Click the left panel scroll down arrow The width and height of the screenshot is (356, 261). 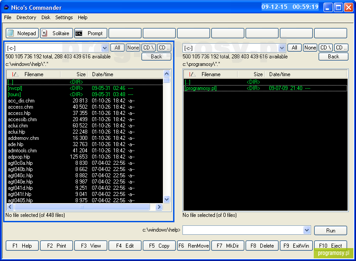pos(166,199)
